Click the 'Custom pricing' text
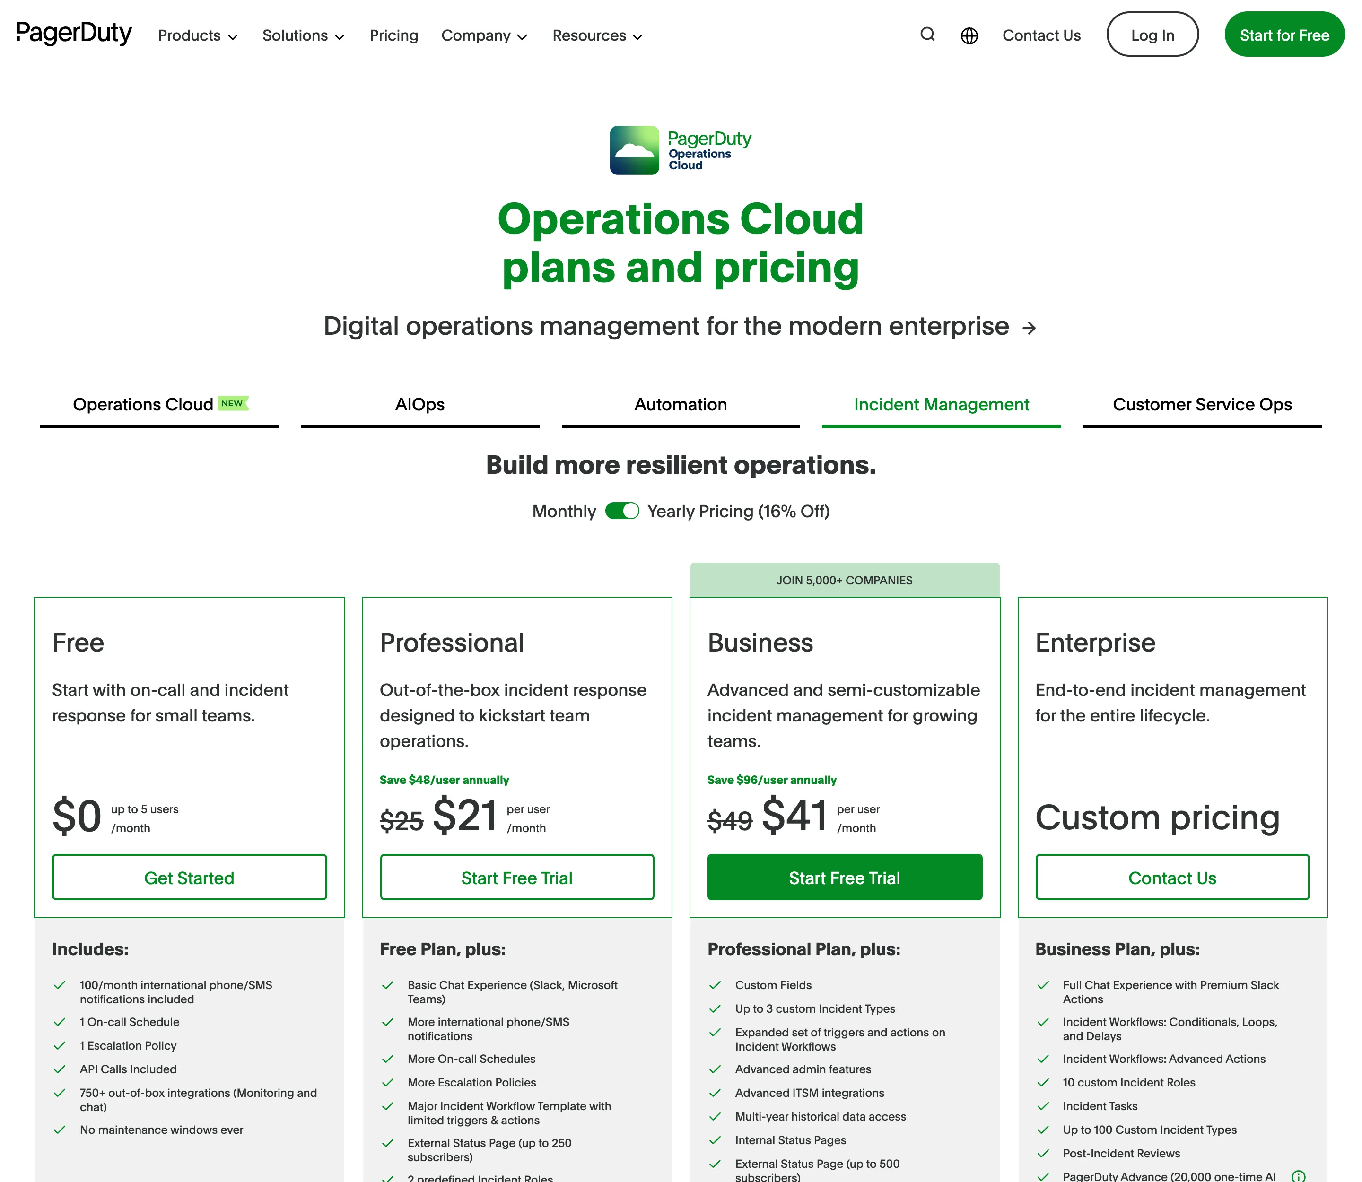The height and width of the screenshot is (1182, 1362). pyautogui.click(x=1157, y=818)
